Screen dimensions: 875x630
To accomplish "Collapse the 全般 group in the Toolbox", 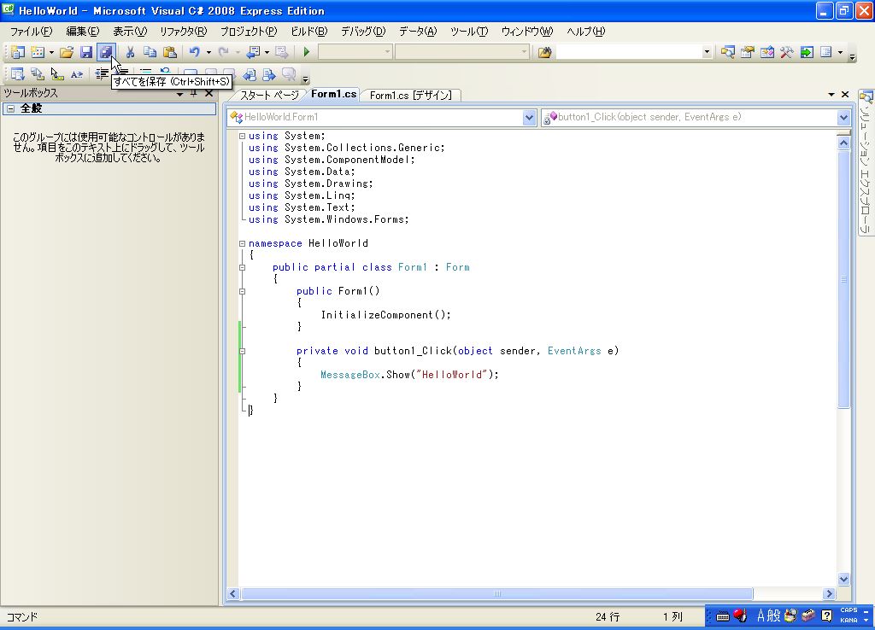I will 10,109.
